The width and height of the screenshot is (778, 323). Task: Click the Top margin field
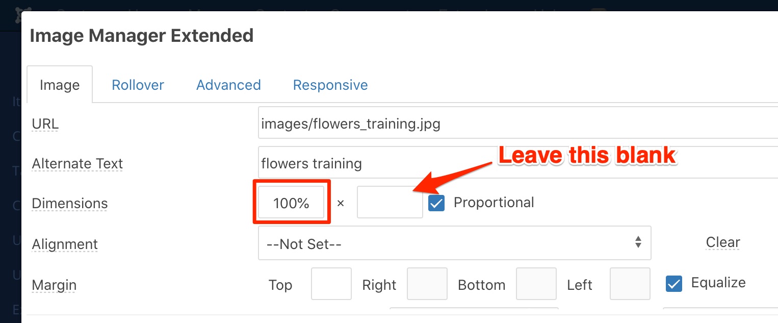point(331,284)
